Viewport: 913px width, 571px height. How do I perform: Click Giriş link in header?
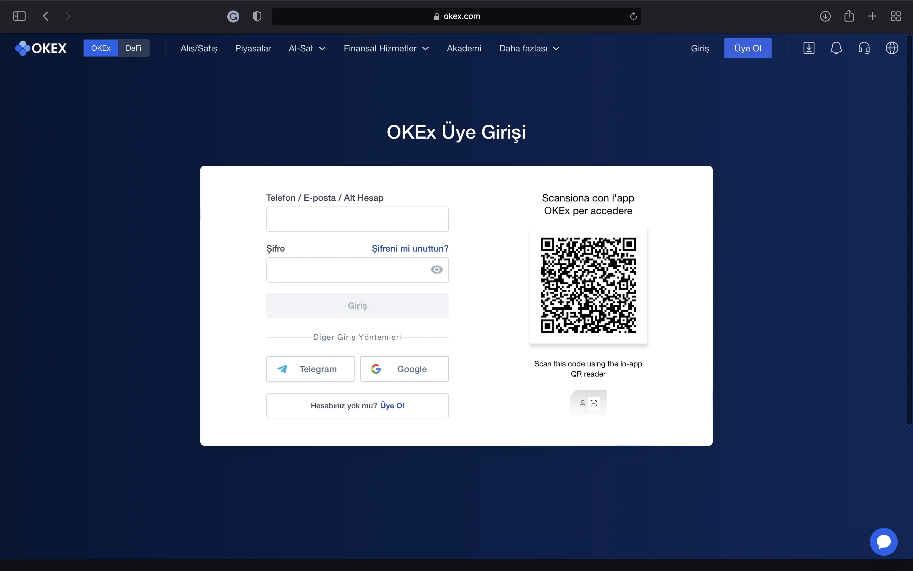coord(700,48)
